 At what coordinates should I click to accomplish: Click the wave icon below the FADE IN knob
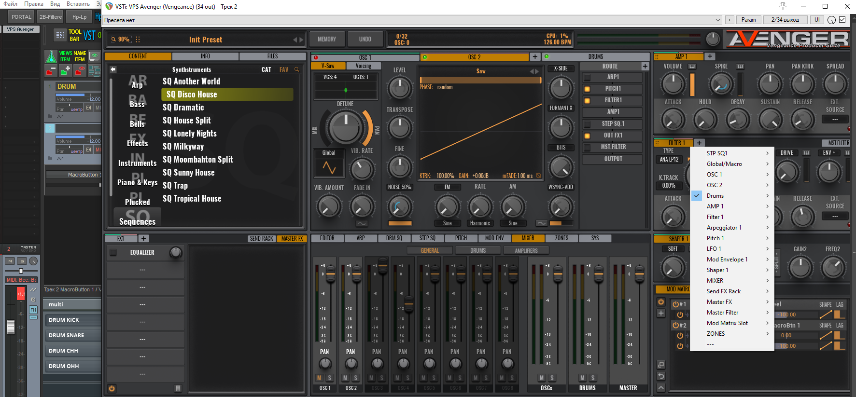362,223
